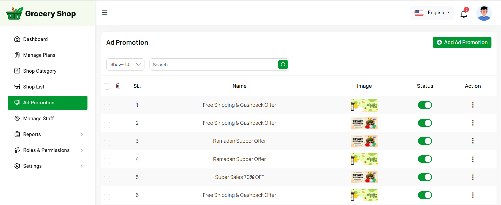Screen dimensions: 501x205
Task: Open the notifications bell
Action: pos(464,14)
